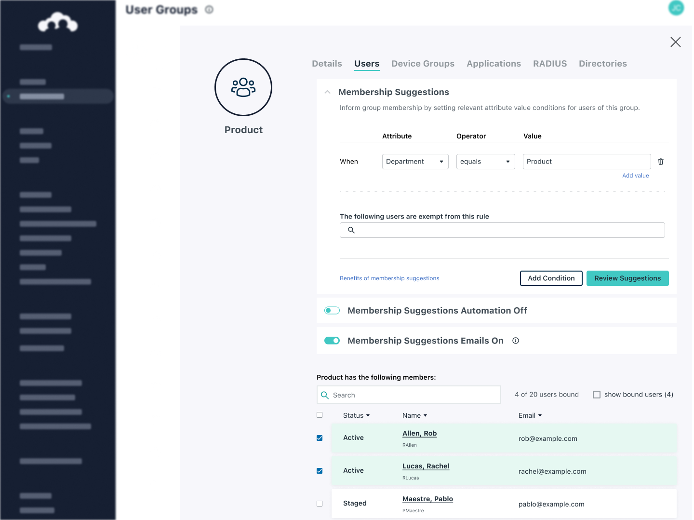The height and width of the screenshot is (520, 694).
Task: Click the cloud logo in the sidebar
Action: [x=57, y=22]
